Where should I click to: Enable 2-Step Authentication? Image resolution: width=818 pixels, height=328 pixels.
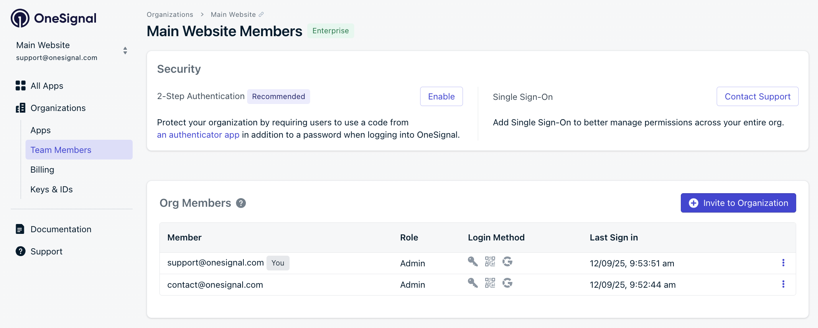coord(441,96)
